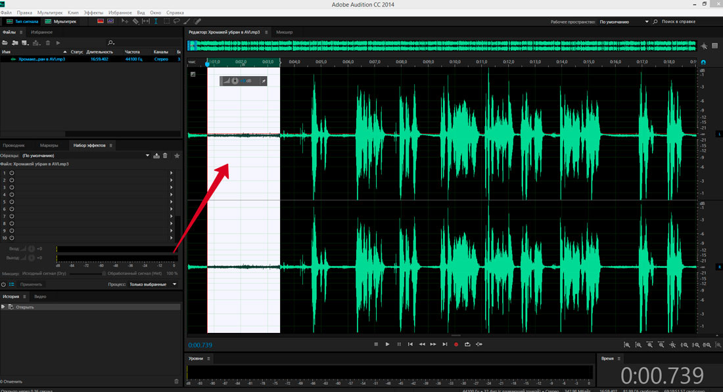Toggle power for effect slot 5

point(12,202)
